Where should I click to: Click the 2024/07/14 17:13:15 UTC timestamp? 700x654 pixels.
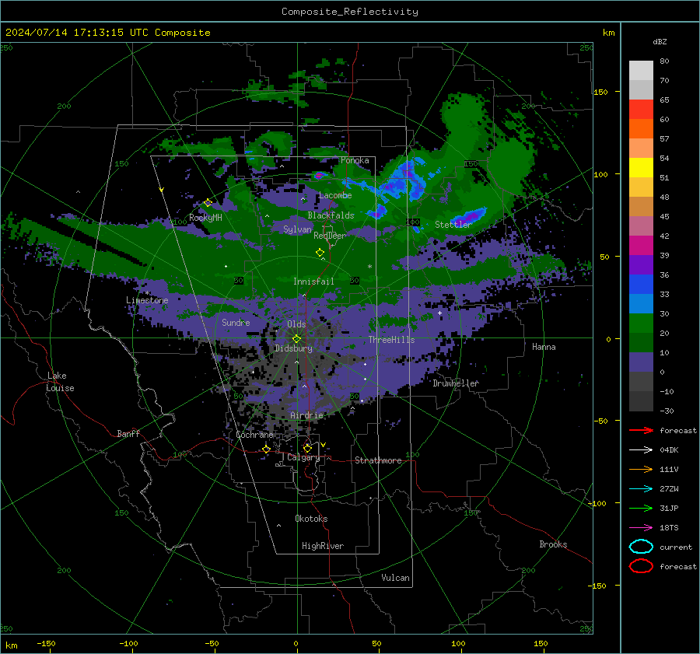point(107,33)
